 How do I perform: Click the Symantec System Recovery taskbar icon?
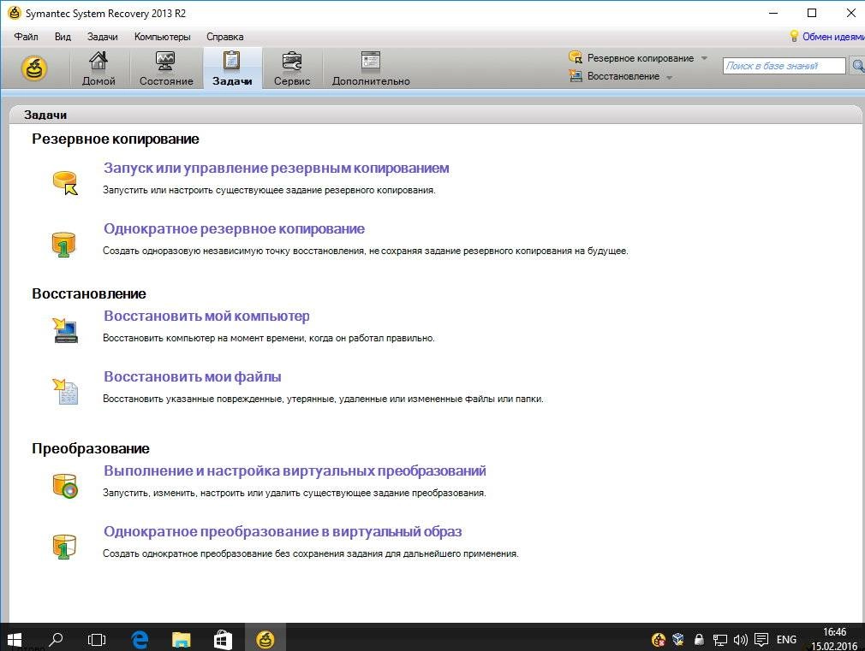click(265, 639)
